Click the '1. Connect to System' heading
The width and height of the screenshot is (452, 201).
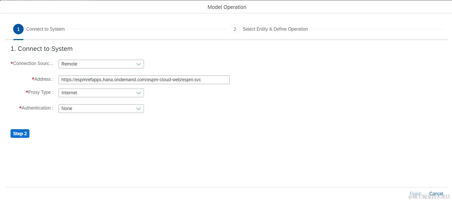pyautogui.click(x=41, y=49)
